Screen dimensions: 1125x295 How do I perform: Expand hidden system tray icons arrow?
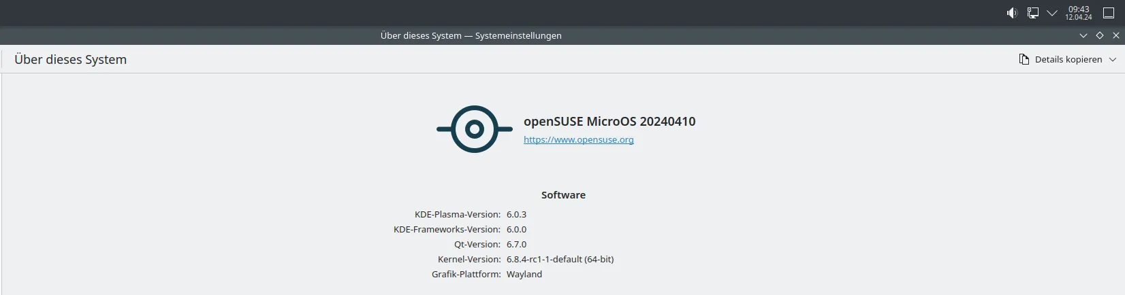point(1052,13)
